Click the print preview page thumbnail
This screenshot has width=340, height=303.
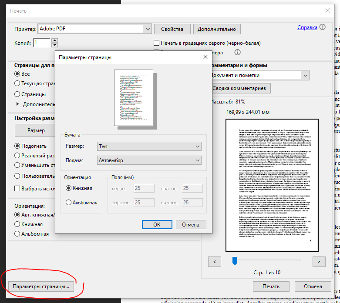(272, 185)
